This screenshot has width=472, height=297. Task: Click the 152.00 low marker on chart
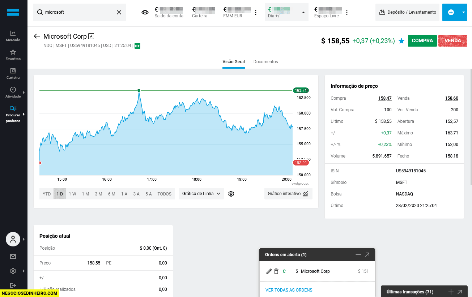[301, 163]
